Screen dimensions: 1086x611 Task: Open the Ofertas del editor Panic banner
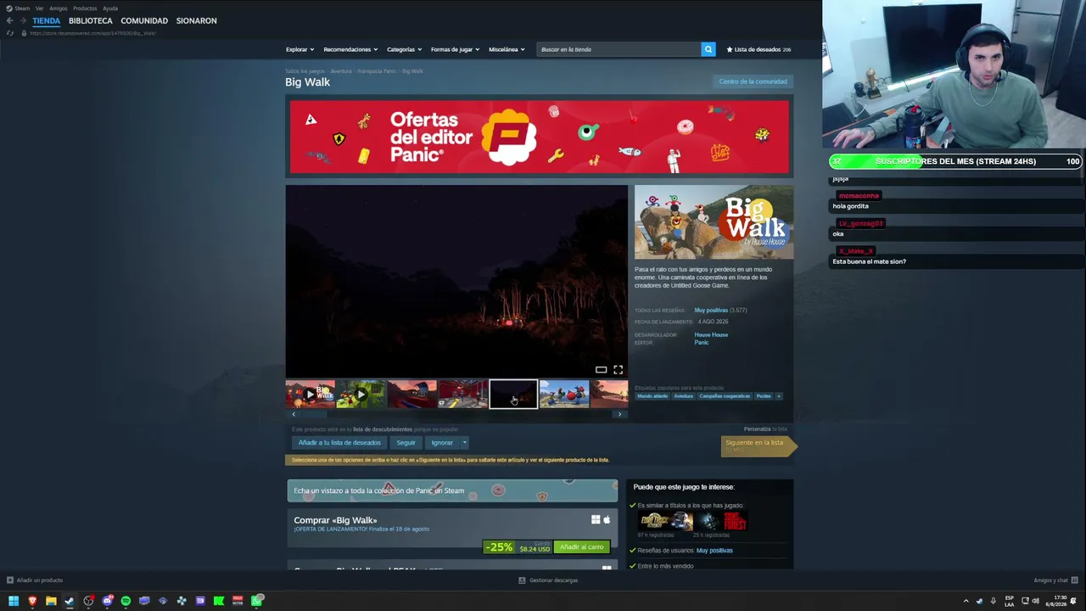(540, 137)
